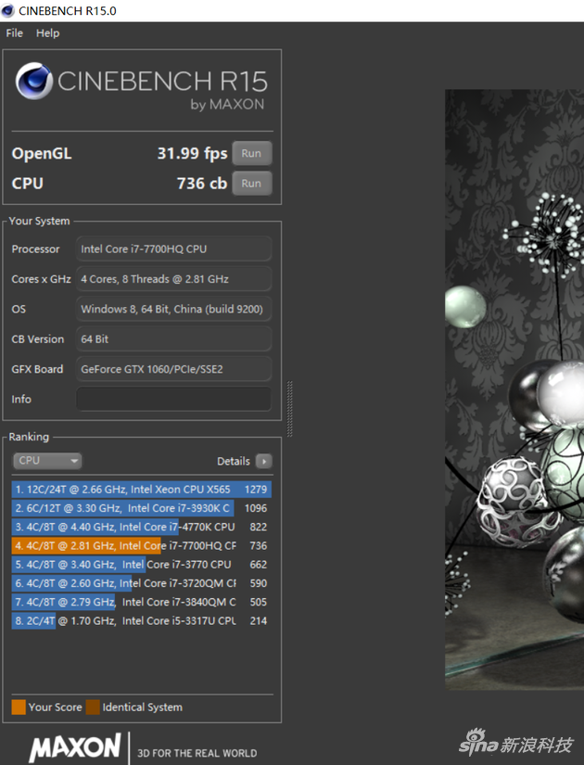Click the Cores x GHz field
Image resolution: width=584 pixels, height=765 pixels.
pyautogui.click(x=173, y=279)
